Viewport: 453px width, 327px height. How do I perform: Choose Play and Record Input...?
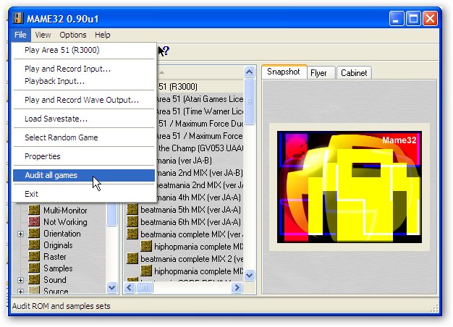(84, 69)
